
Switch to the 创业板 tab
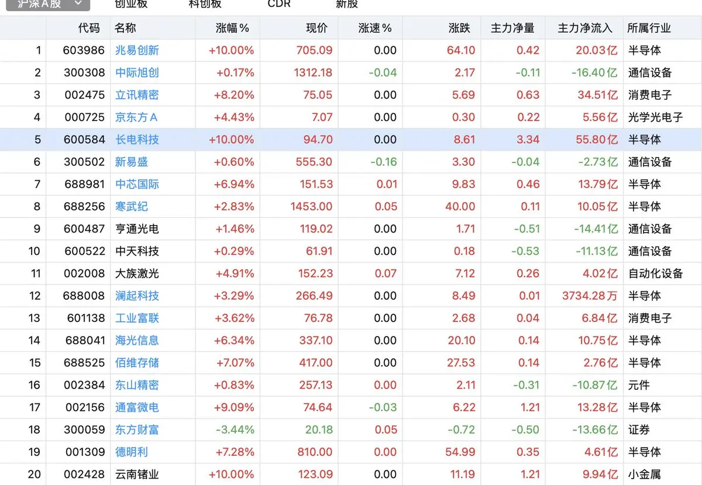coord(131,4)
